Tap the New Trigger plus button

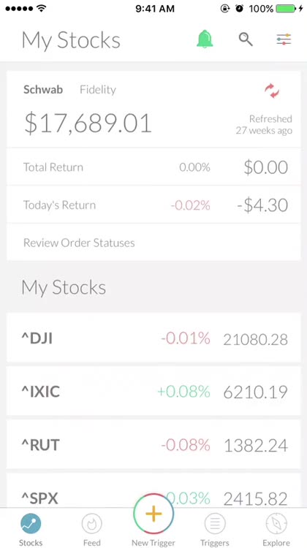pos(153,514)
